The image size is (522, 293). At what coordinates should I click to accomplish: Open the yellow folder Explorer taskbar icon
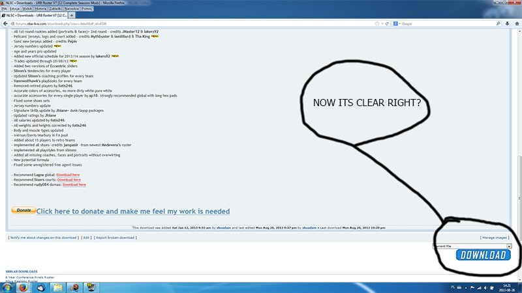(x=57, y=287)
